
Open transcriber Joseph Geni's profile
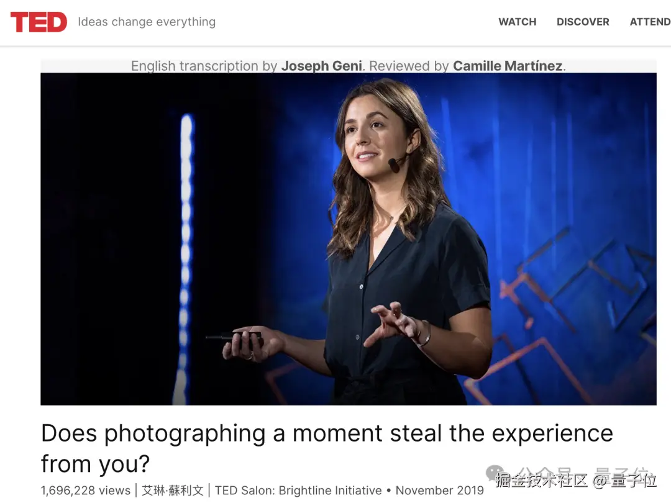click(321, 66)
